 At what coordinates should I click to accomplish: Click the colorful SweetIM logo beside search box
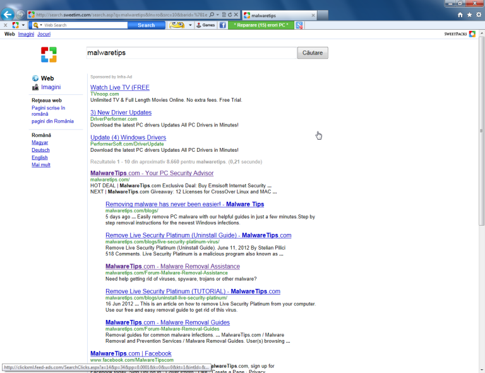click(x=49, y=54)
